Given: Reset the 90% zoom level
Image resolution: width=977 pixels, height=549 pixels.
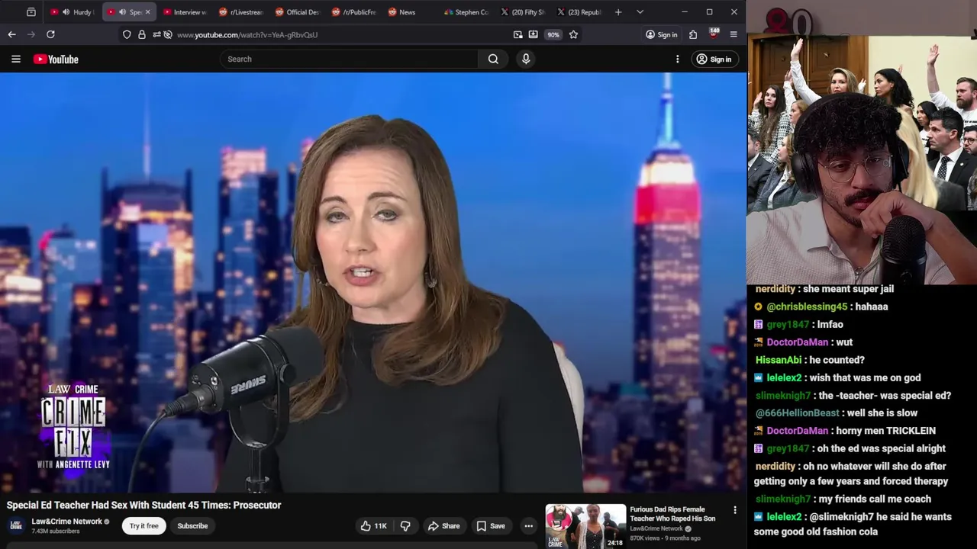Looking at the screenshot, I should coord(553,34).
